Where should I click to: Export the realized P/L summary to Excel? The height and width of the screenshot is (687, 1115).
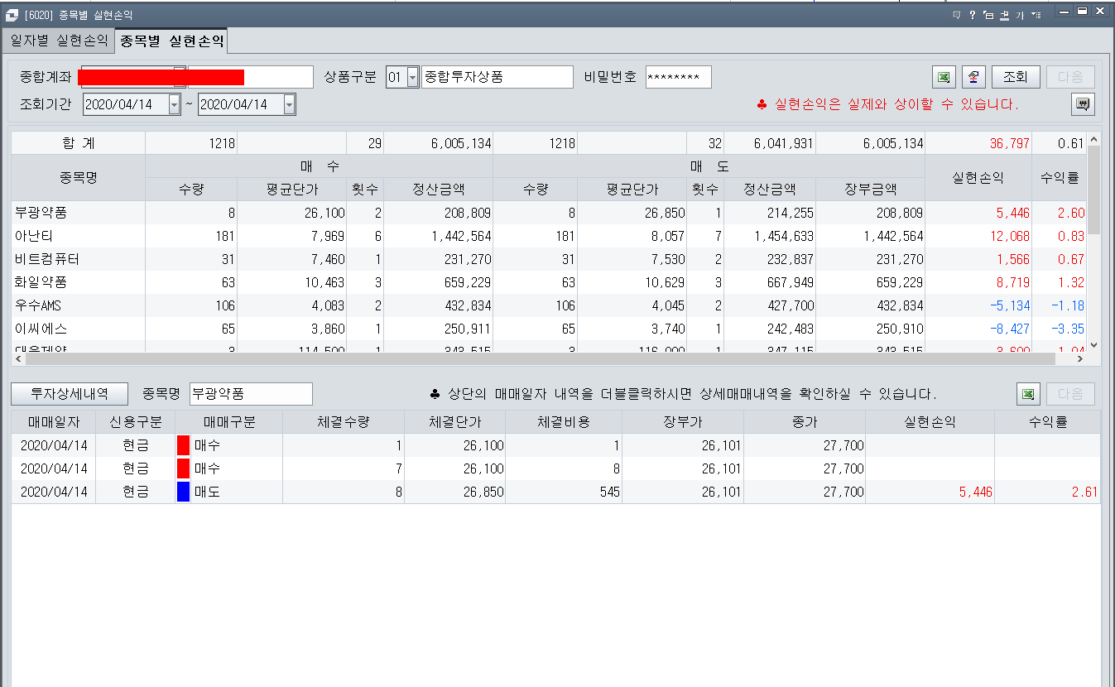pyautogui.click(x=943, y=77)
